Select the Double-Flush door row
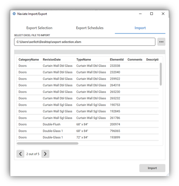The image size is (179, 186). pyautogui.click(x=88, y=124)
